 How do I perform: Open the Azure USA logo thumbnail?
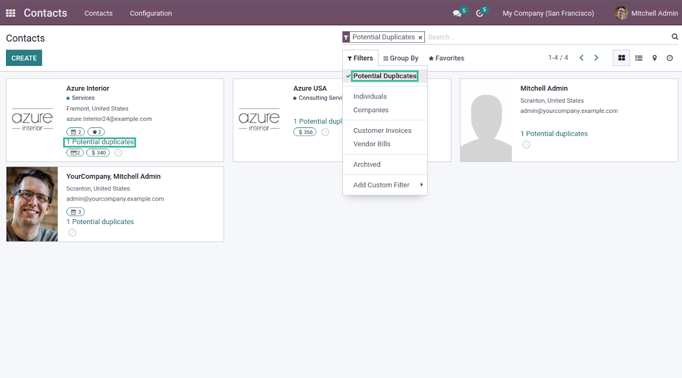259,120
